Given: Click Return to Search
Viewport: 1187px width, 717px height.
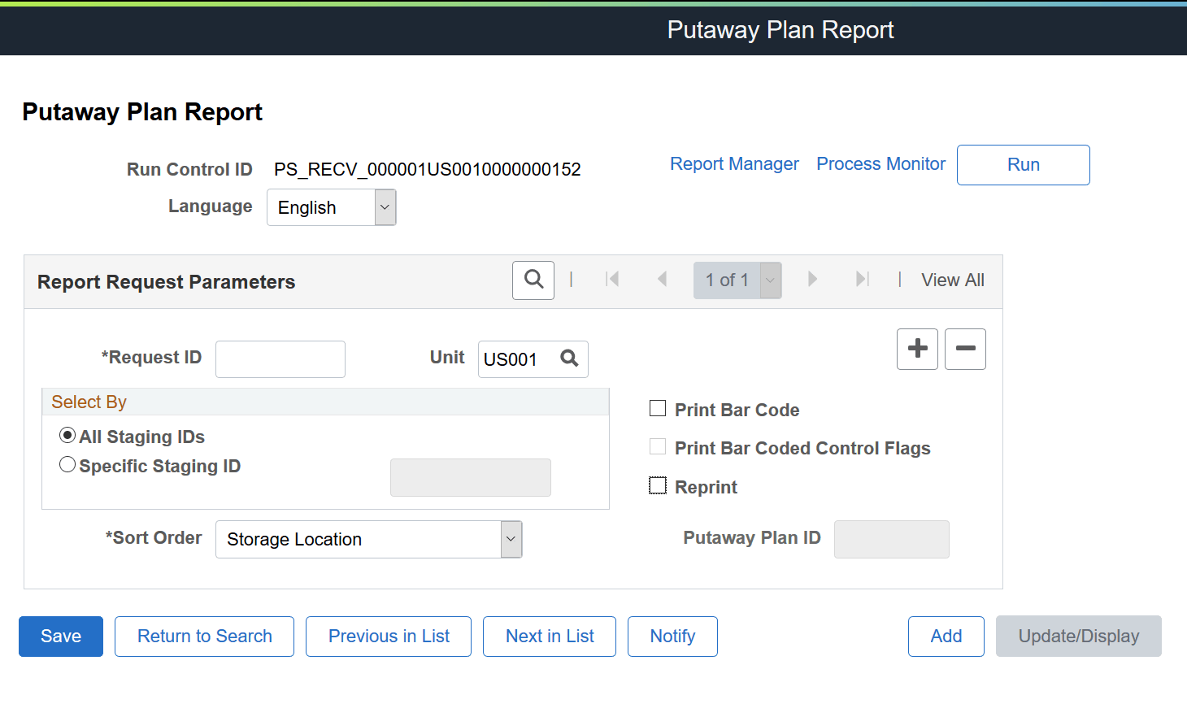Looking at the screenshot, I should (204, 637).
